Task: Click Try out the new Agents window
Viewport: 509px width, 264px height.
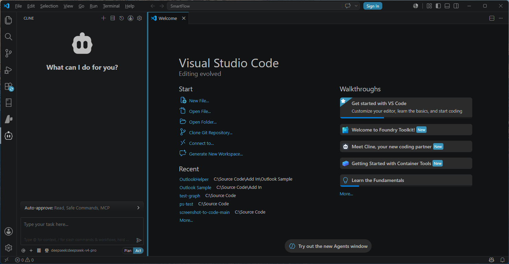Action: [328, 246]
